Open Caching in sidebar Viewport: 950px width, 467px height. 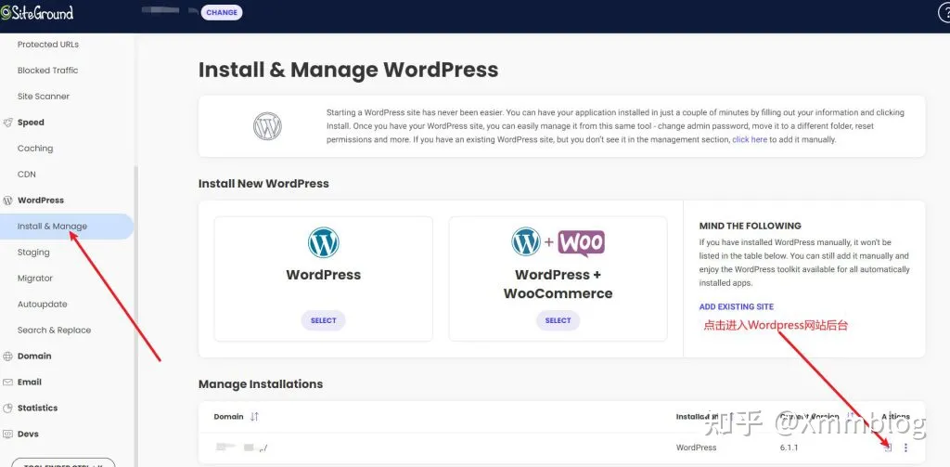pyautogui.click(x=35, y=149)
